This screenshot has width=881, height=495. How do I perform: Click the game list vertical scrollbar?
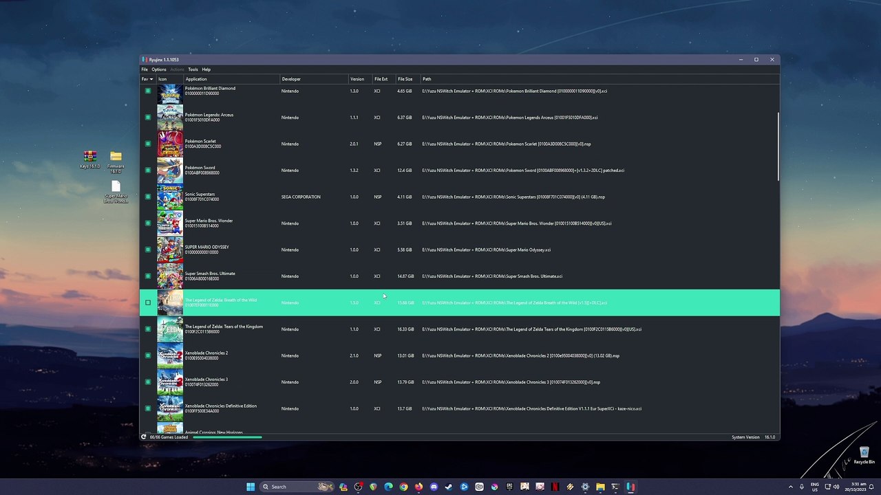(778, 146)
